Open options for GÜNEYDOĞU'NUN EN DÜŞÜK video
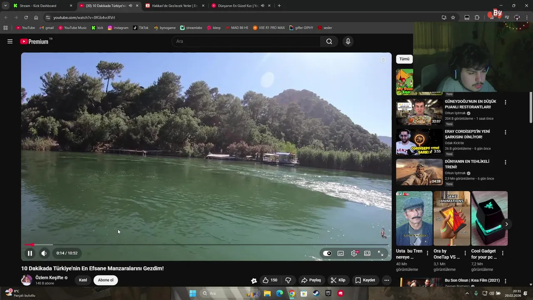 [506, 102]
